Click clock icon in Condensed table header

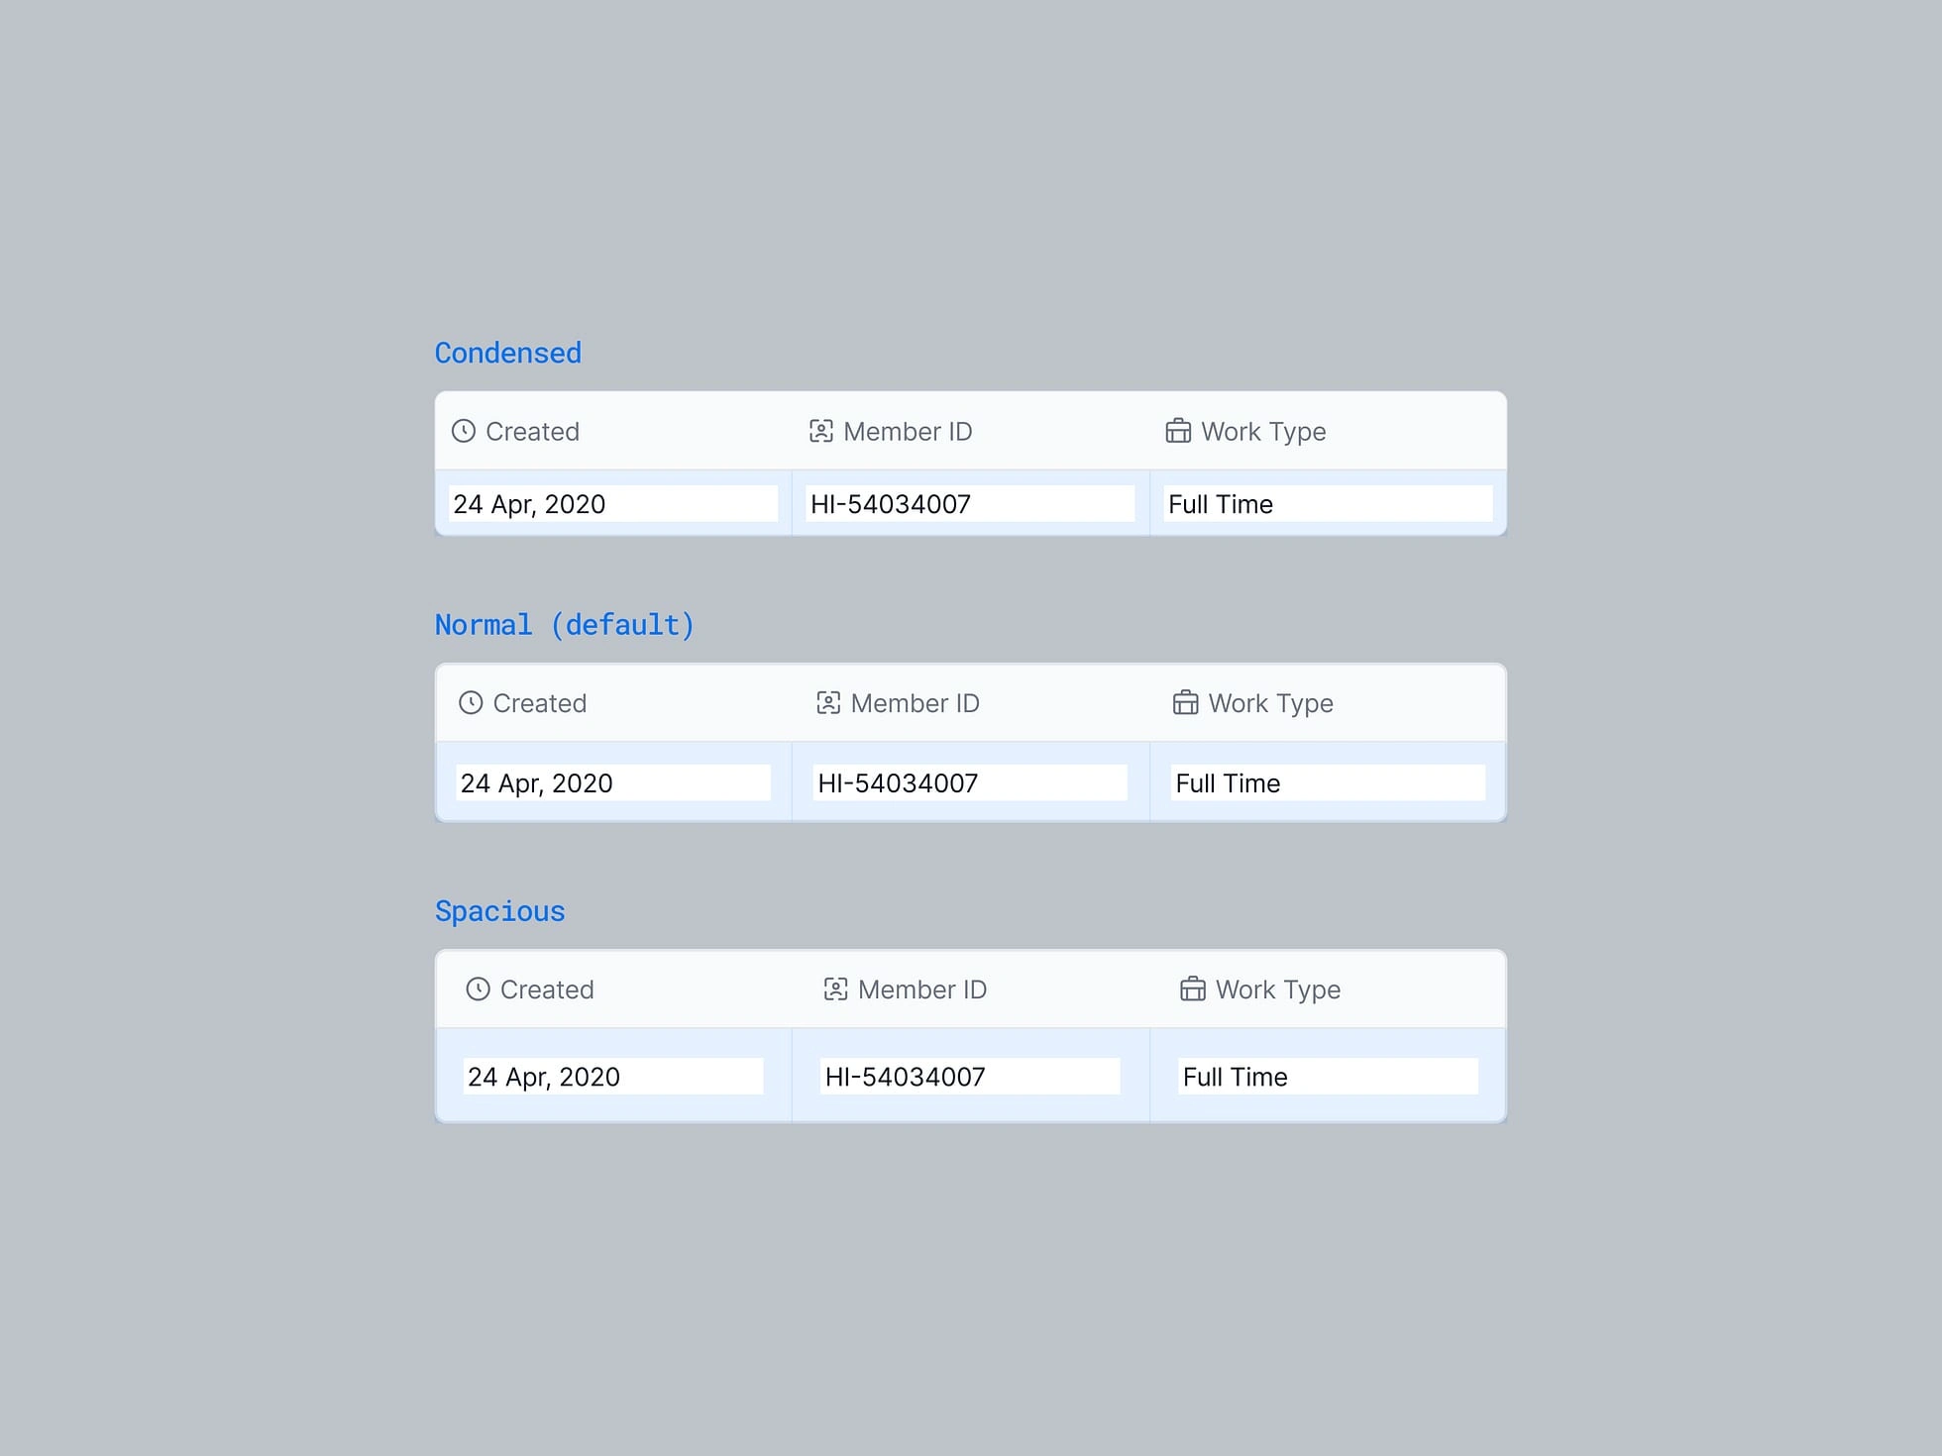464,431
